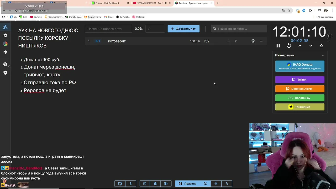Open the colorful wheel sidebar page
This screenshot has width=336, height=189.
pyautogui.click(x=5, y=44)
